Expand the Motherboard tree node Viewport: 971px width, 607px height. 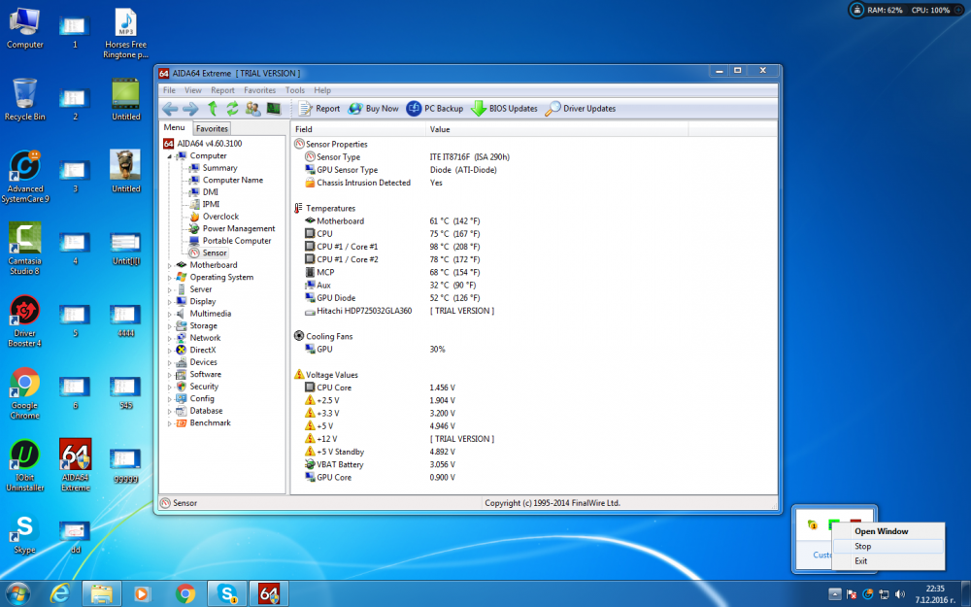tap(169, 266)
